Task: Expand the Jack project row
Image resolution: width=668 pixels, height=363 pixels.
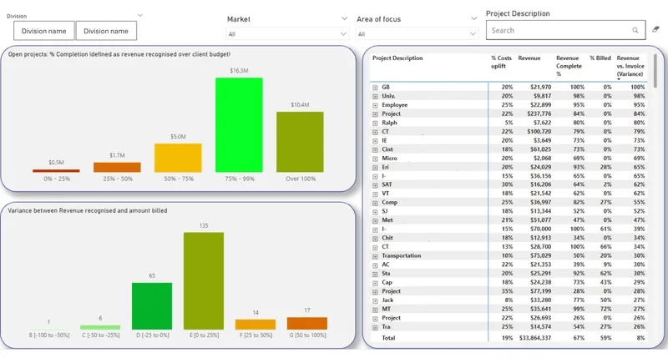Action: pyautogui.click(x=375, y=301)
